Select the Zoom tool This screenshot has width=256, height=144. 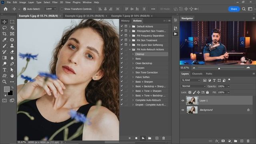[x=4, y=82]
